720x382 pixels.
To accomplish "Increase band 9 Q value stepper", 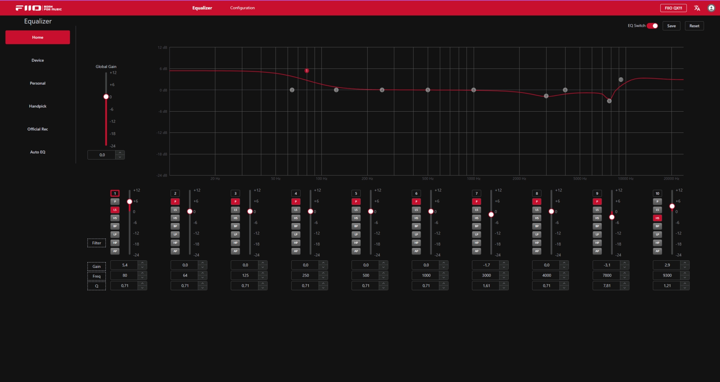I will [x=625, y=284].
